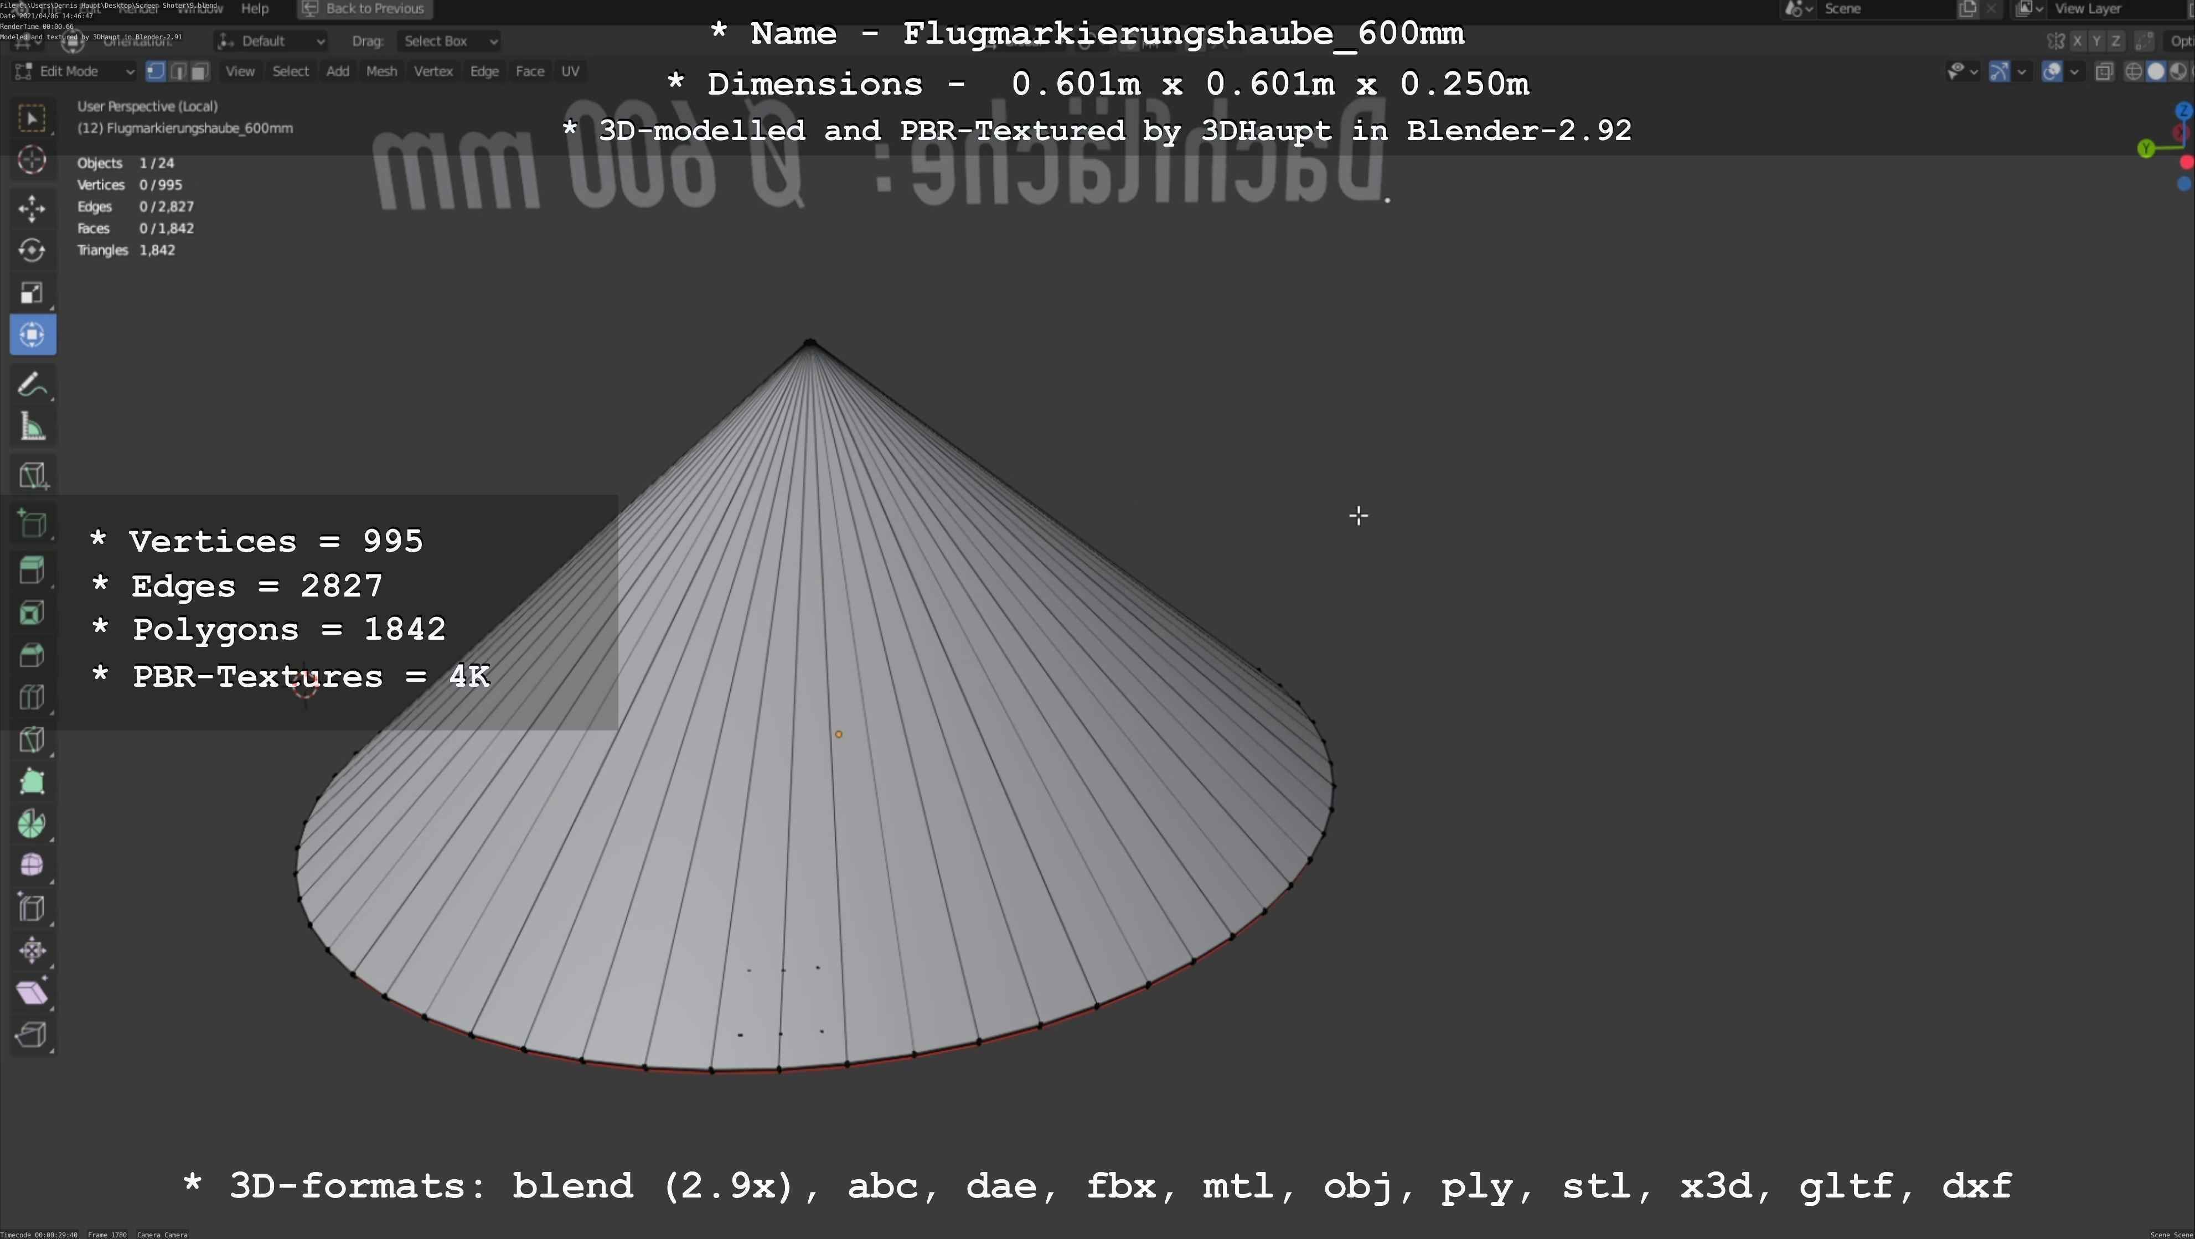Screen dimensions: 2195x1239
Task: Toggle Y axis mesh mirror
Action: [2097, 41]
